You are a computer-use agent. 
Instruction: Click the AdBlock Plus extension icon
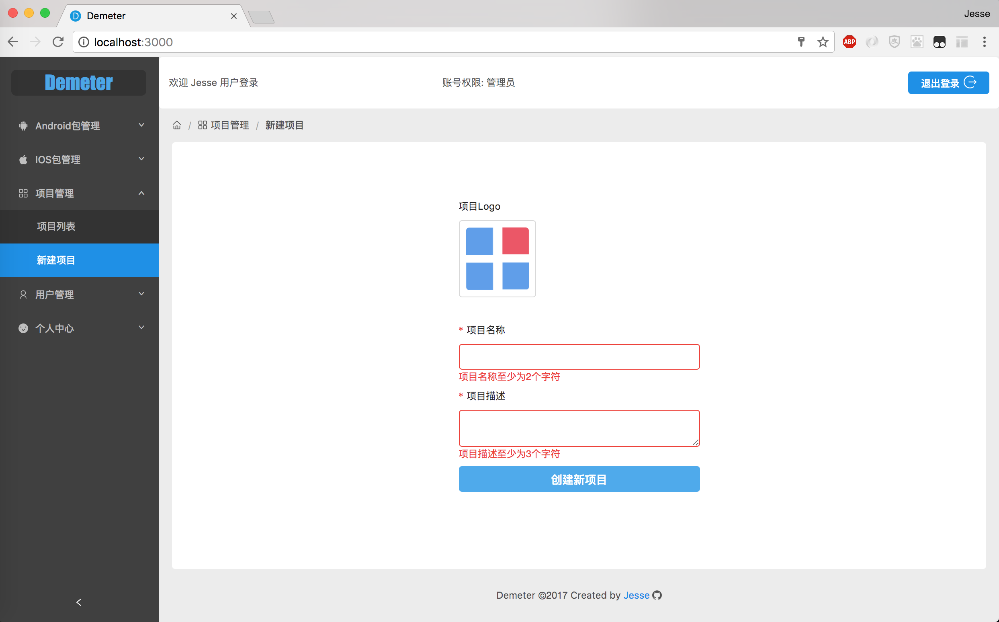click(849, 42)
